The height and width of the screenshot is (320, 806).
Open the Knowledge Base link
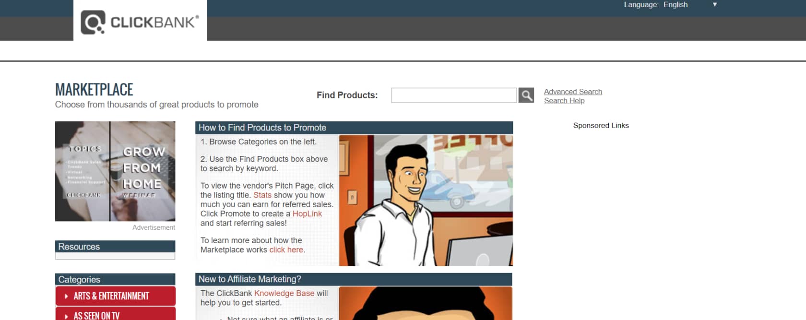(284, 293)
